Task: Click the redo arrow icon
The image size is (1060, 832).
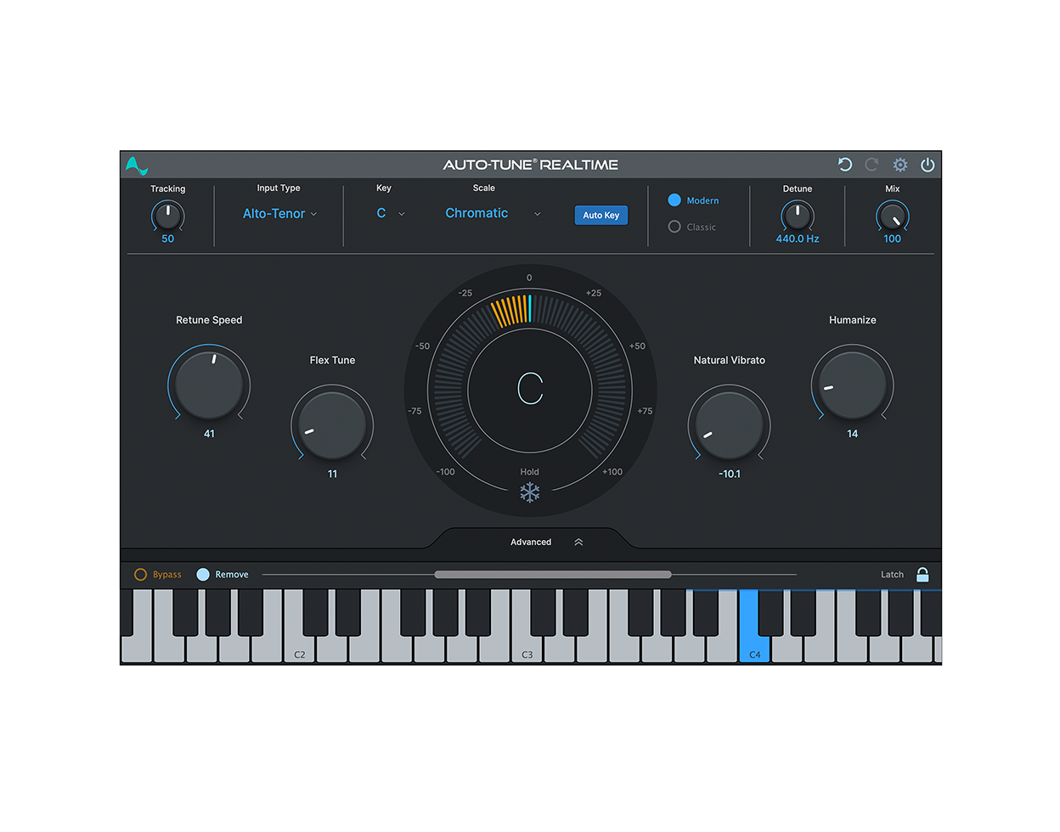Action: pos(871,165)
